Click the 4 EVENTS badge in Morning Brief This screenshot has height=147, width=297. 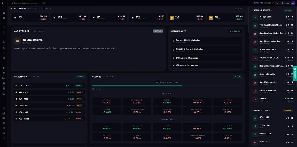[235, 31]
